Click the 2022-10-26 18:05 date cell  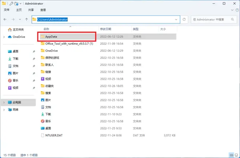tap(112, 86)
